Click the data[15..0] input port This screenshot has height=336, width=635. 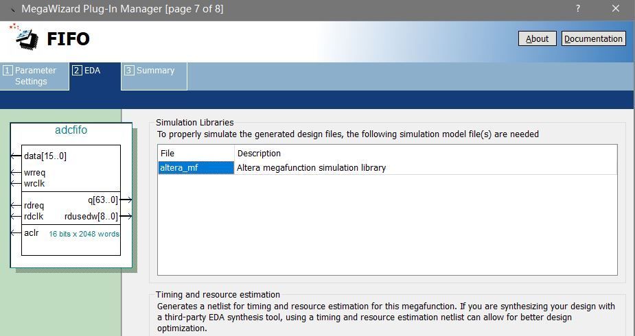[x=45, y=156]
